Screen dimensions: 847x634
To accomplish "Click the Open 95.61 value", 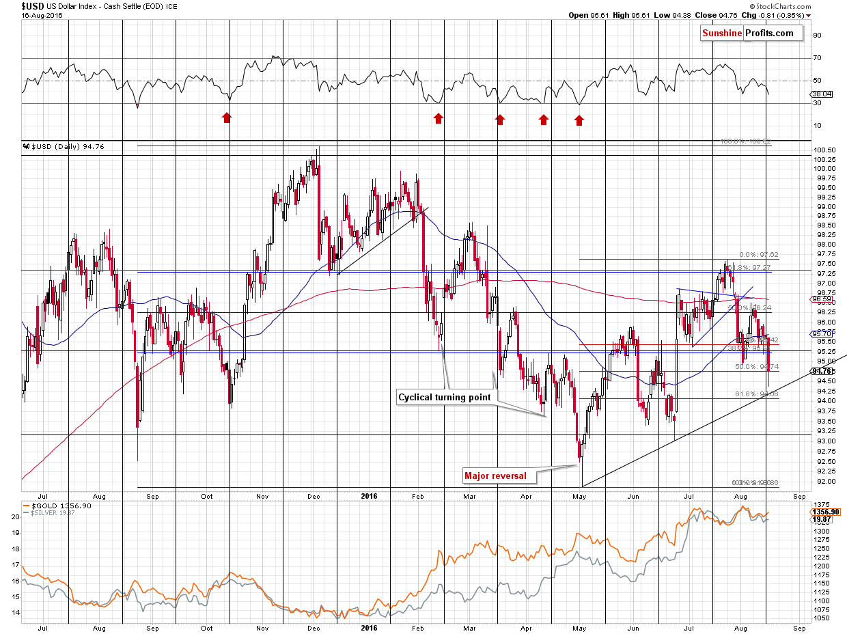I will click(x=587, y=15).
